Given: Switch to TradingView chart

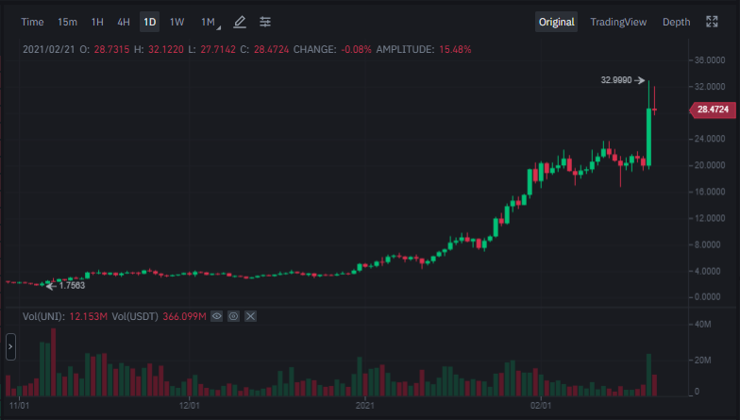Looking at the screenshot, I should click(618, 23).
